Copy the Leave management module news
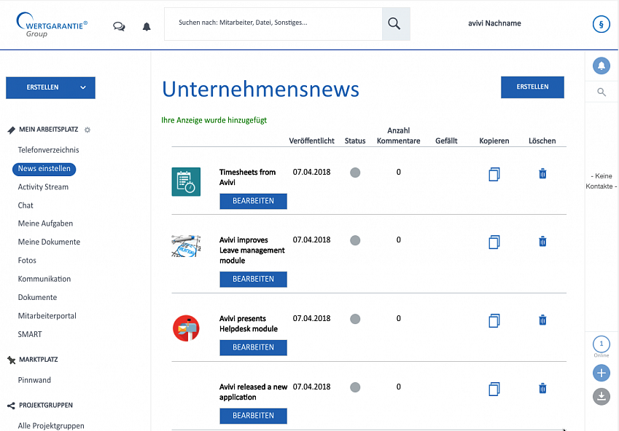The image size is (619, 431). point(494,242)
